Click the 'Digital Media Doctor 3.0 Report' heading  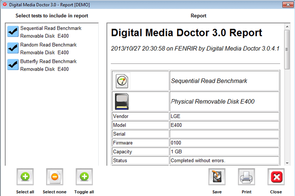[187, 33]
